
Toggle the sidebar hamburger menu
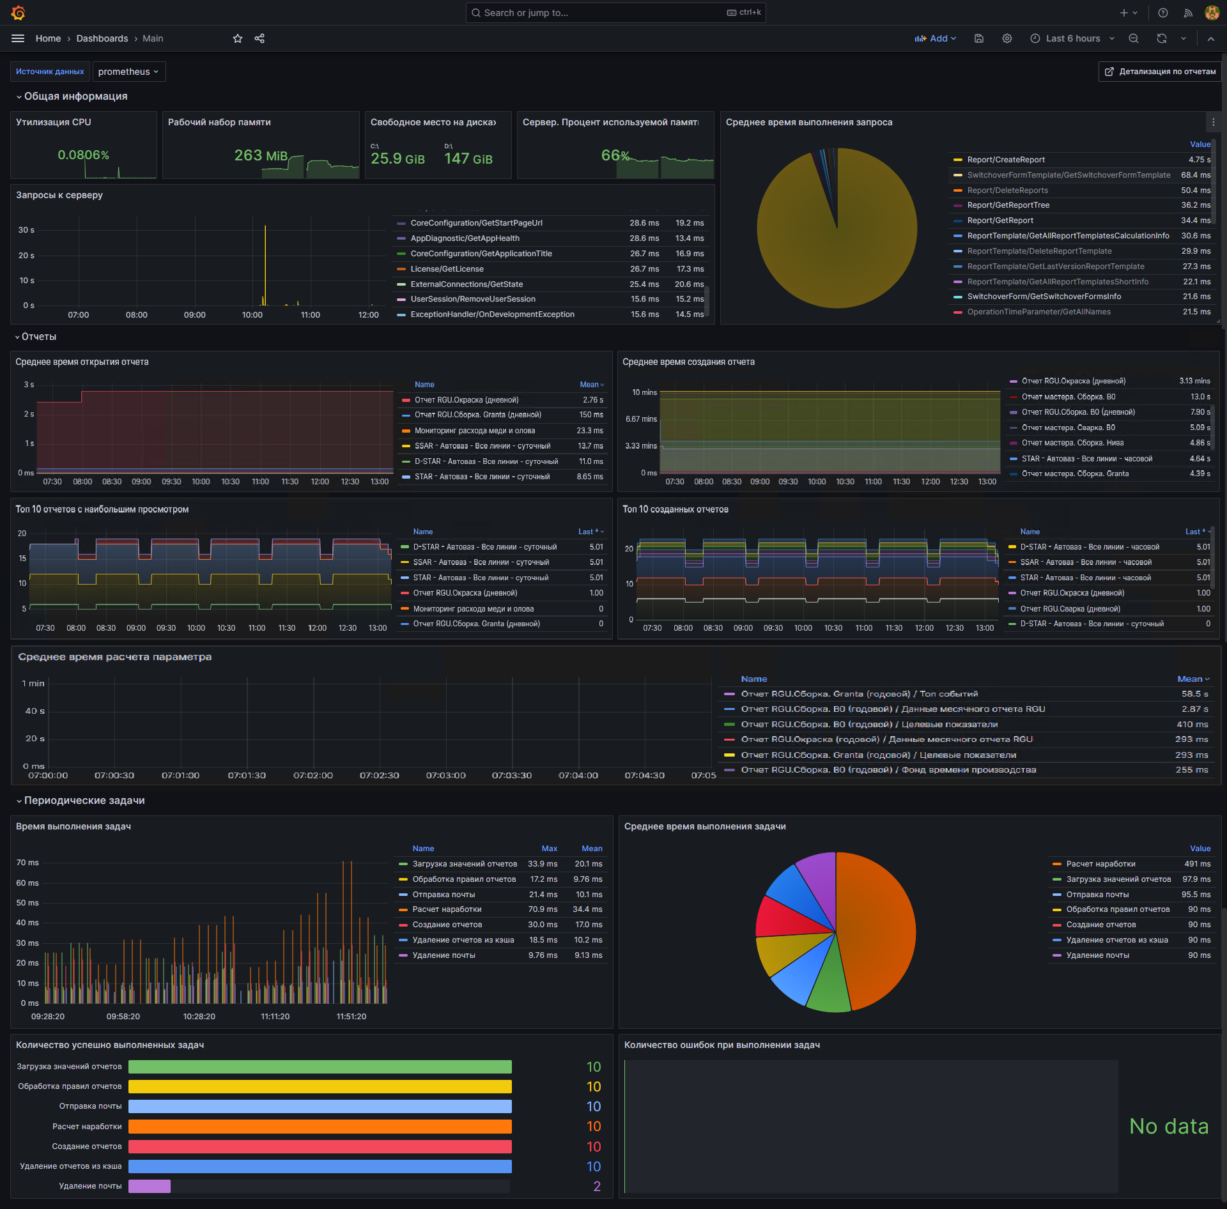18,38
